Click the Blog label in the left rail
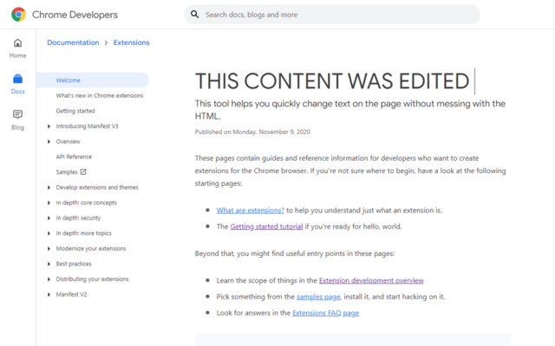The image size is (555, 346). tap(17, 127)
